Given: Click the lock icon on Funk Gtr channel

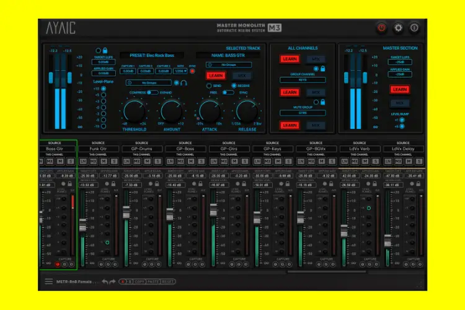Looking at the screenshot, I should tap(113, 184).
